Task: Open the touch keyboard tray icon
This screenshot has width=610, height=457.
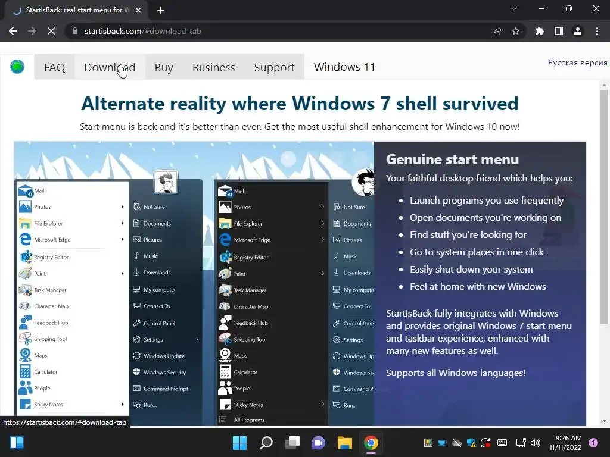Action: click(502, 443)
